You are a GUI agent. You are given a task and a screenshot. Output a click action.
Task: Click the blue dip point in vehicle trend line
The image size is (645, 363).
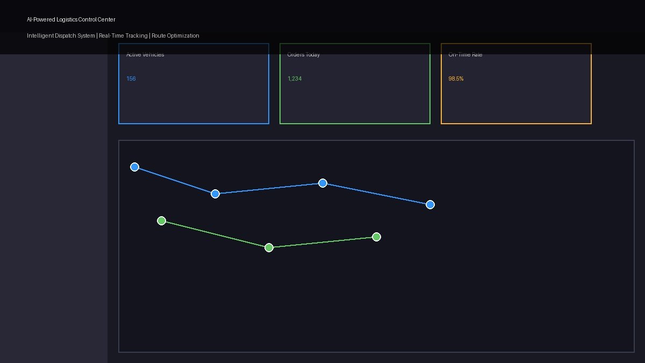[215, 194]
